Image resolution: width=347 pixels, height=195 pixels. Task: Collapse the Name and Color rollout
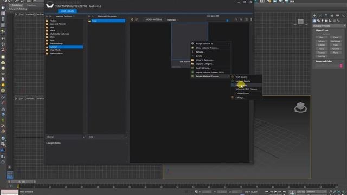(x=324, y=61)
